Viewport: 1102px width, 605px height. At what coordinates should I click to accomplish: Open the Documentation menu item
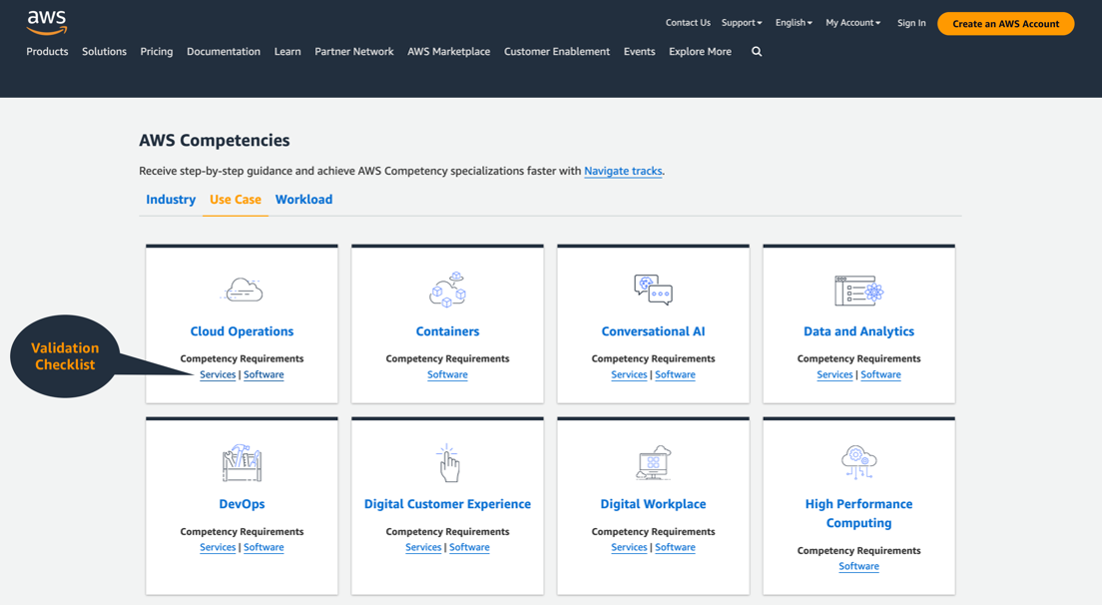[x=224, y=51]
